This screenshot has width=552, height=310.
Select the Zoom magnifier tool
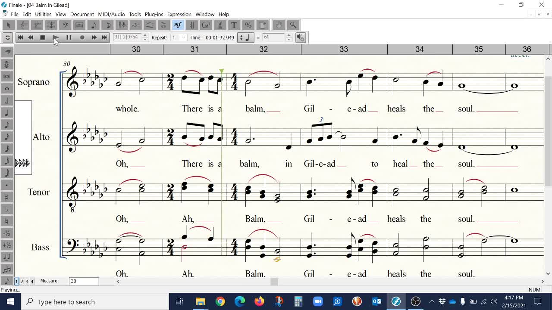pyautogui.click(x=293, y=25)
